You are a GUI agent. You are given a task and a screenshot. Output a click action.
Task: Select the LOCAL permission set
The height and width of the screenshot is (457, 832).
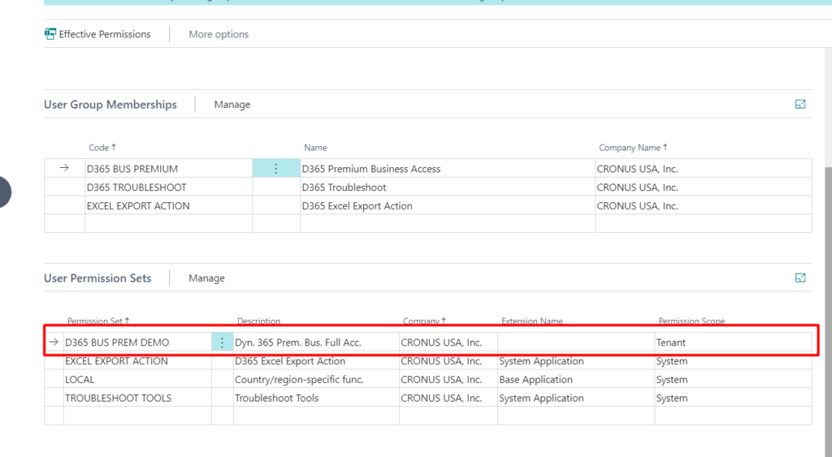pyautogui.click(x=137, y=380)
